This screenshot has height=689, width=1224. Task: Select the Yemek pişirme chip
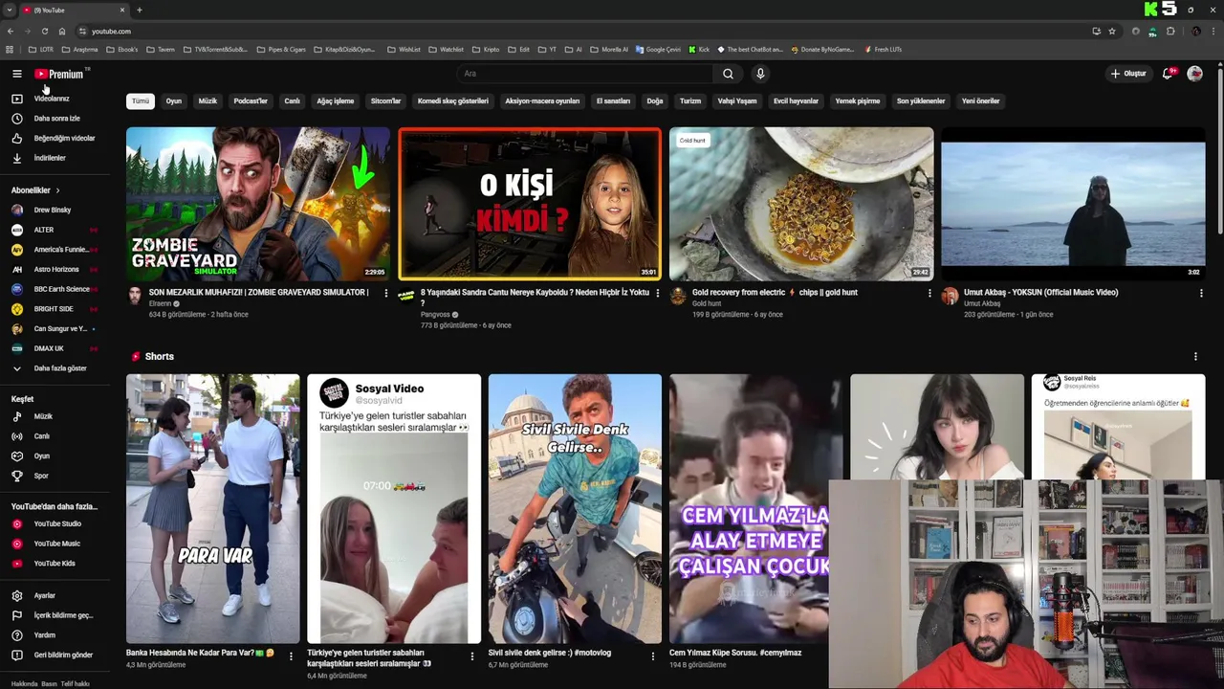point(858,100)
